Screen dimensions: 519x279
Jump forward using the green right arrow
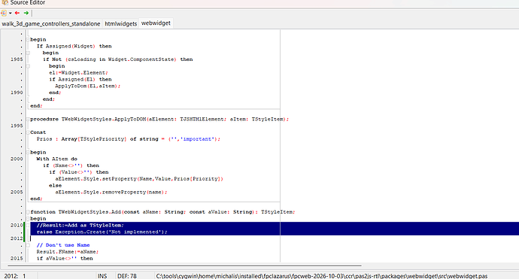[26, 14]
